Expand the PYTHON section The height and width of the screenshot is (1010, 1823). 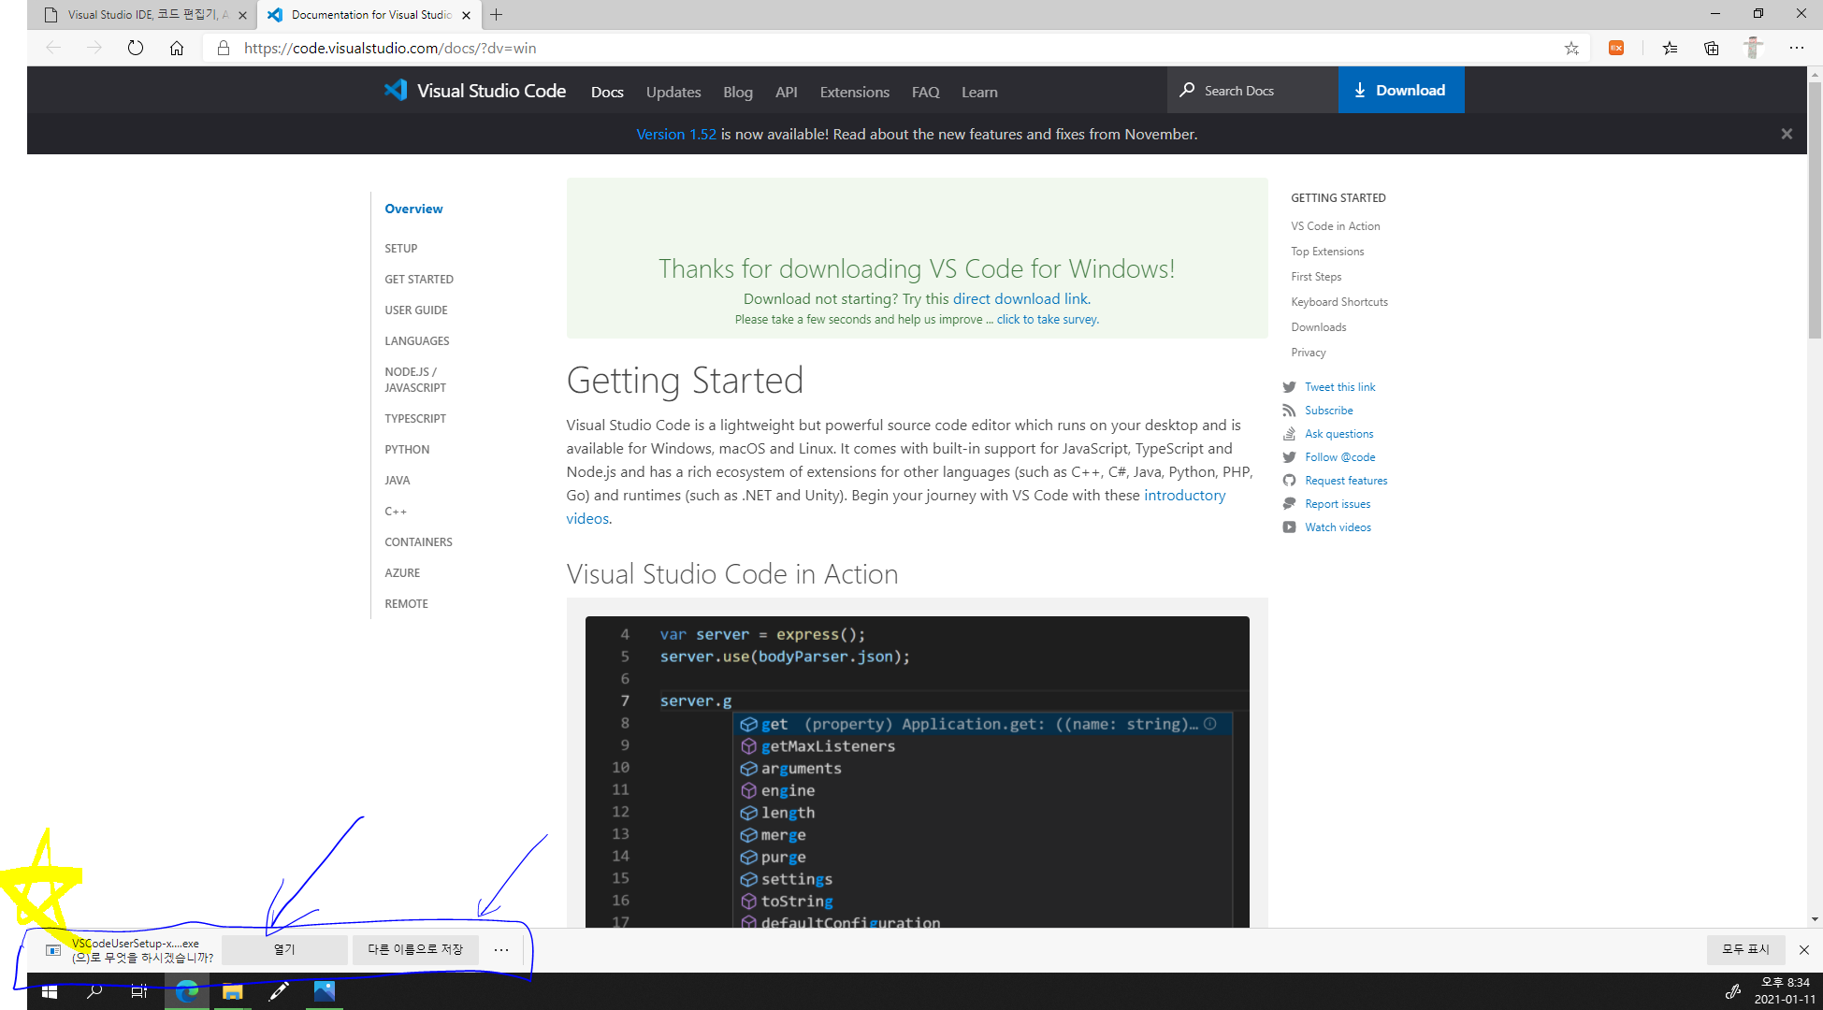407,449
